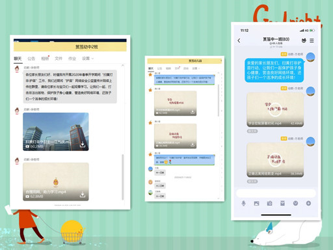Open the 相册 tab in left window
333x250 pixels.
click(45, 59)
